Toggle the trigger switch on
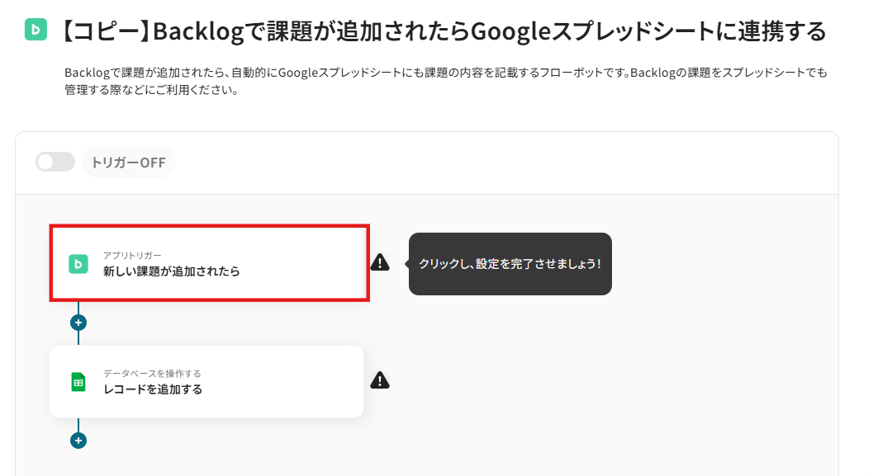This screenshot has height=476, width=873. [x=55, y=162]
